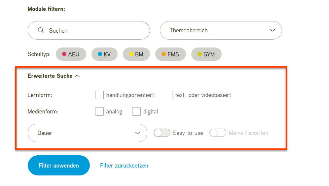Toggle the Meine Favoriten switch

tap(218, 133)
